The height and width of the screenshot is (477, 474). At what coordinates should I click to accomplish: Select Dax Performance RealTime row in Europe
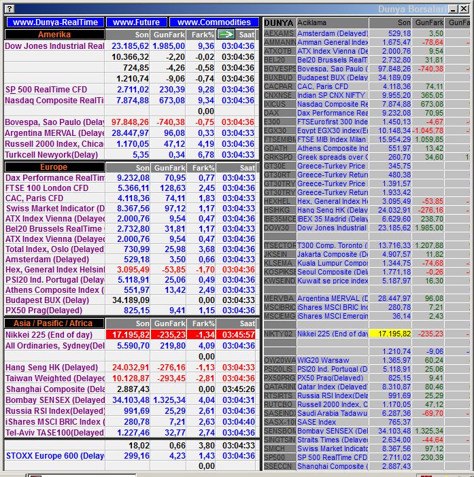coord(131,177)
